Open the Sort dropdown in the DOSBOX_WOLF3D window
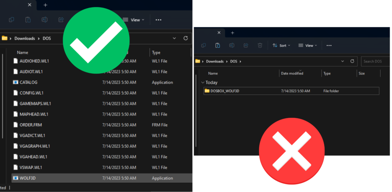Screen dimensions: 392x192 coord(281,45)
